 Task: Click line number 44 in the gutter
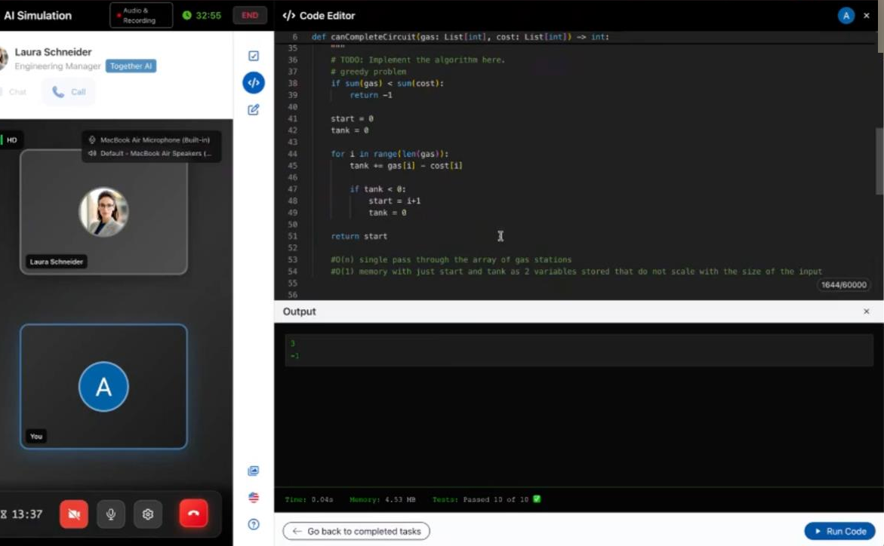tap(292, 154)
